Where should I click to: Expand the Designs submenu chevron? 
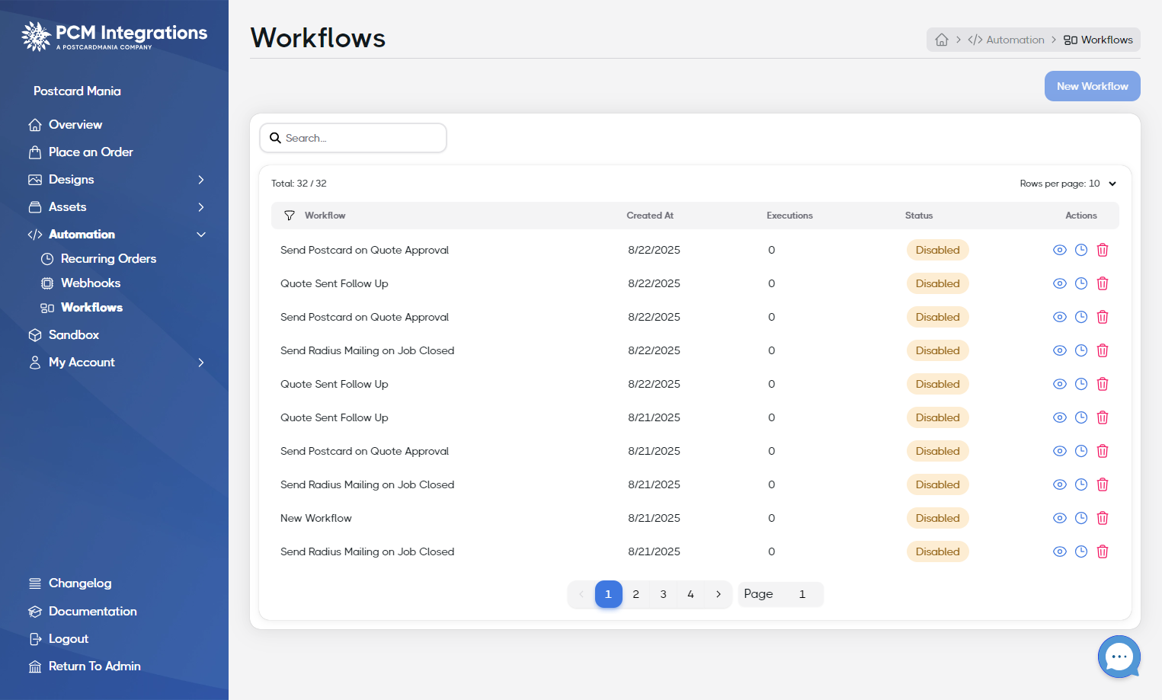[x=201, y=180]
